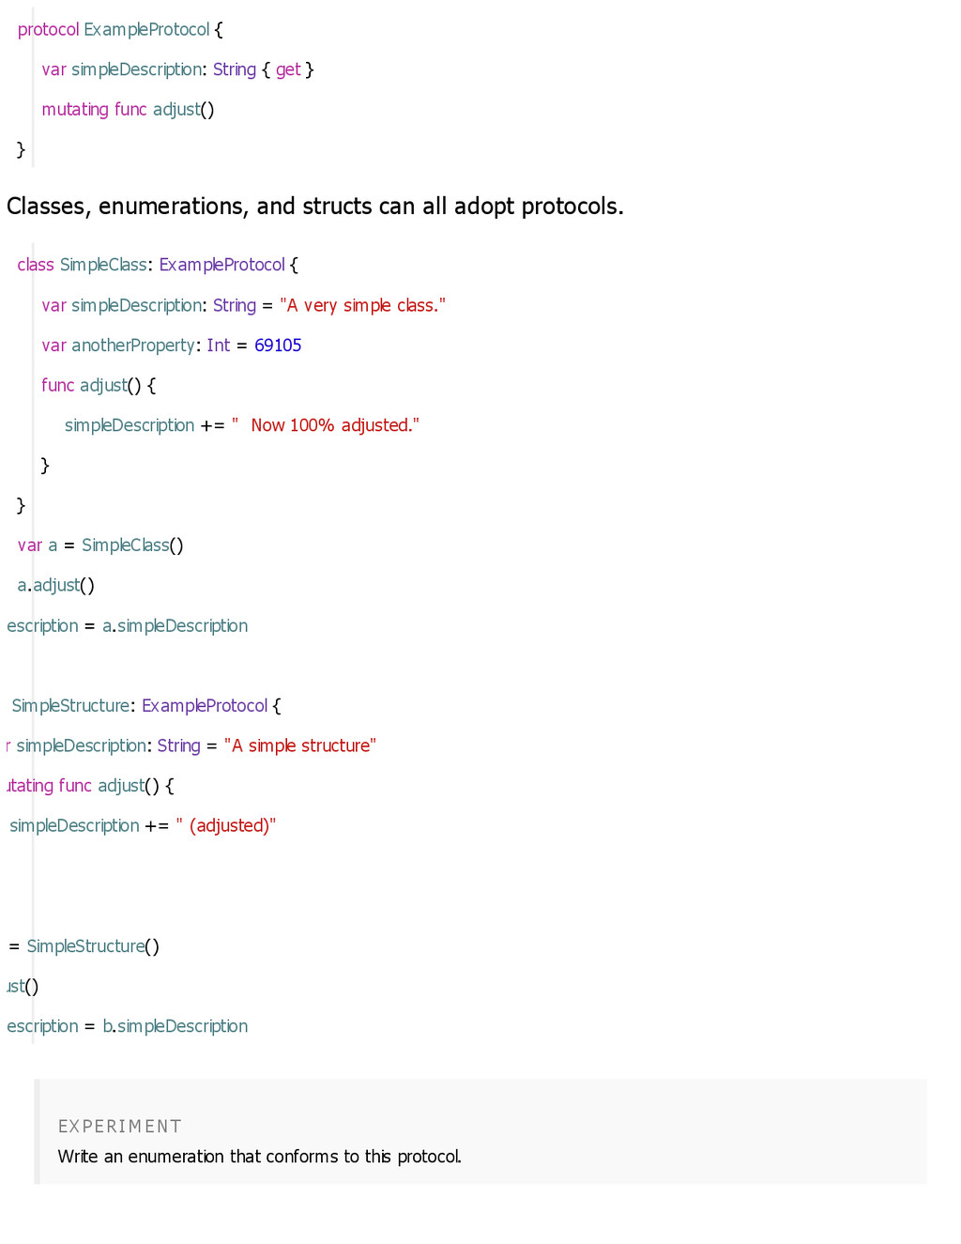This screenshot has height=1244, width=961.
Task: Click the ExampleProtocol type after SimpleClass
Action: tap(221, 265)
